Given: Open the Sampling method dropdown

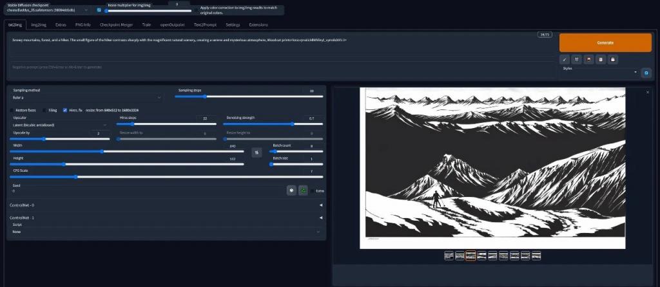Looking at the screenshot, I should 86,97.
